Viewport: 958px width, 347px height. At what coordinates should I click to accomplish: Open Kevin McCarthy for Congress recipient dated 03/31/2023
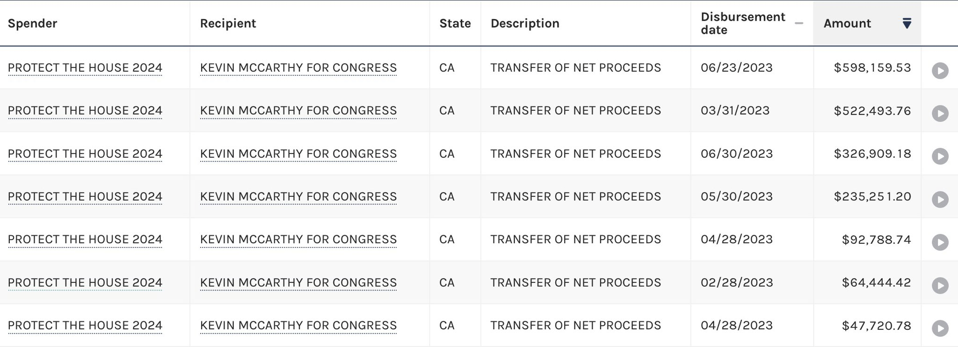pos(298,110)
